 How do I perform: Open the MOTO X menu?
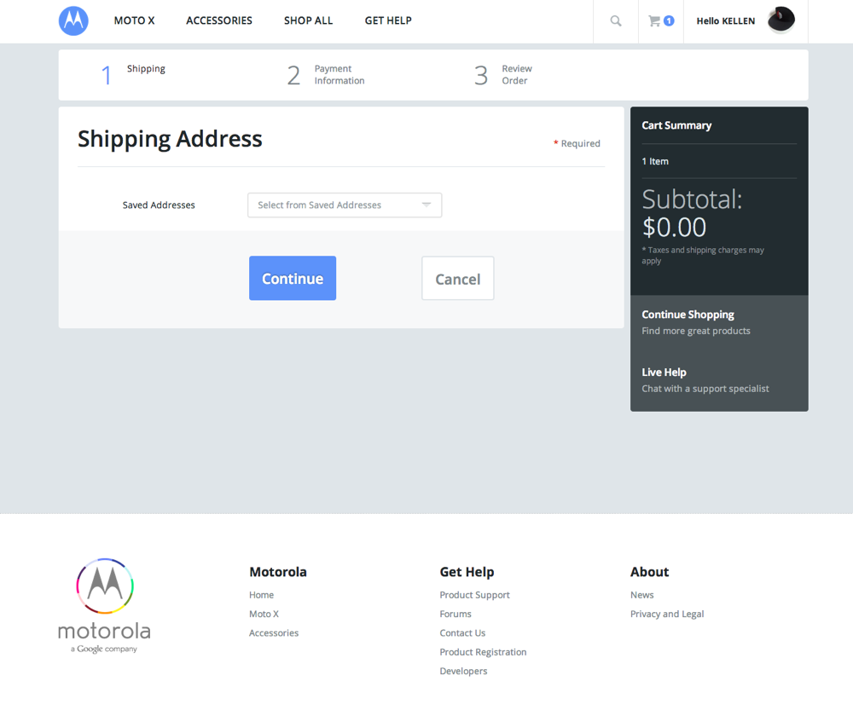pyautogui.click(x=134, y=20)
